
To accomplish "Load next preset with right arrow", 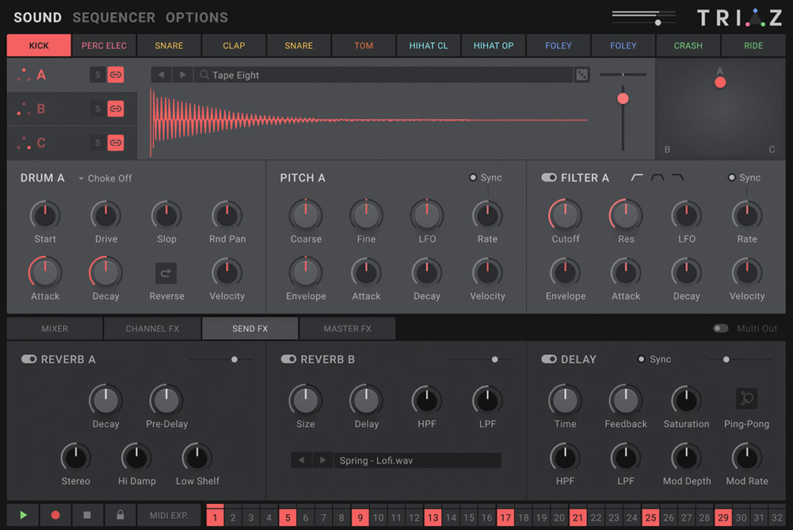I will tap(183, 74).
